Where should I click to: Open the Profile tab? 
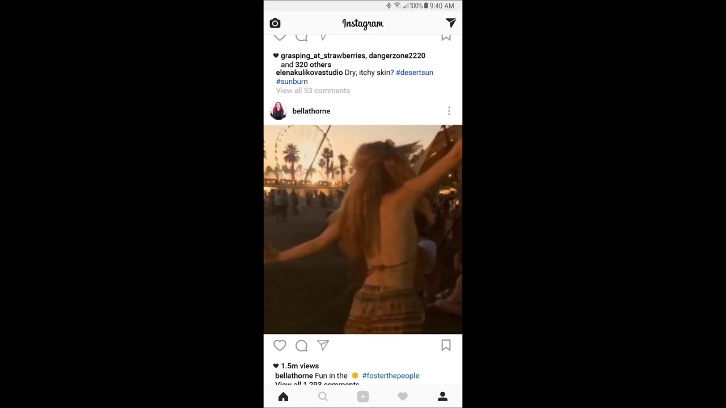click(x=442, y=397)
